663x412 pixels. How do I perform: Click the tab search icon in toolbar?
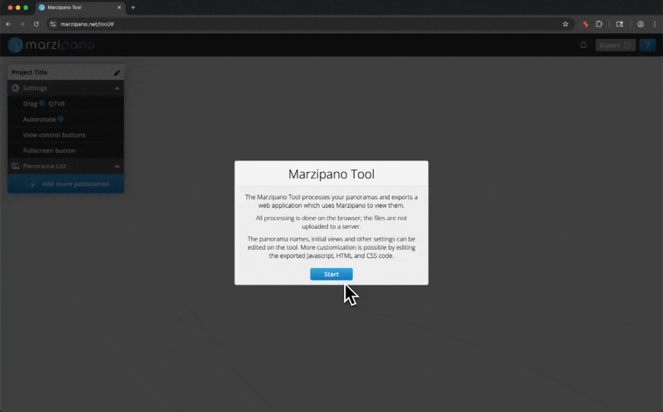tap(619, 24)
